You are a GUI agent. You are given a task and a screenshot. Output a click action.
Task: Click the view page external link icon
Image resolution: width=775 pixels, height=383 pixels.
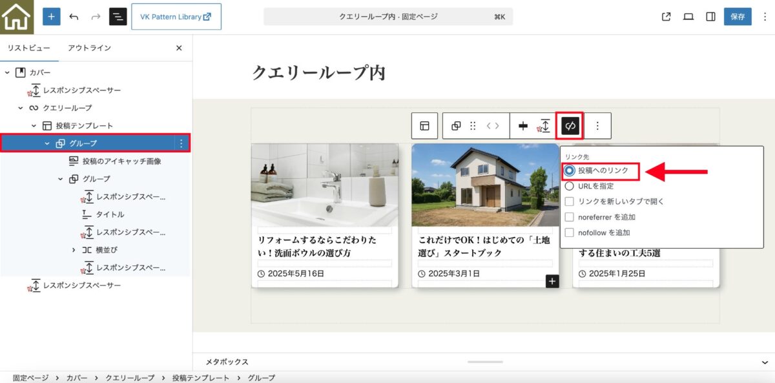[666, 17]
